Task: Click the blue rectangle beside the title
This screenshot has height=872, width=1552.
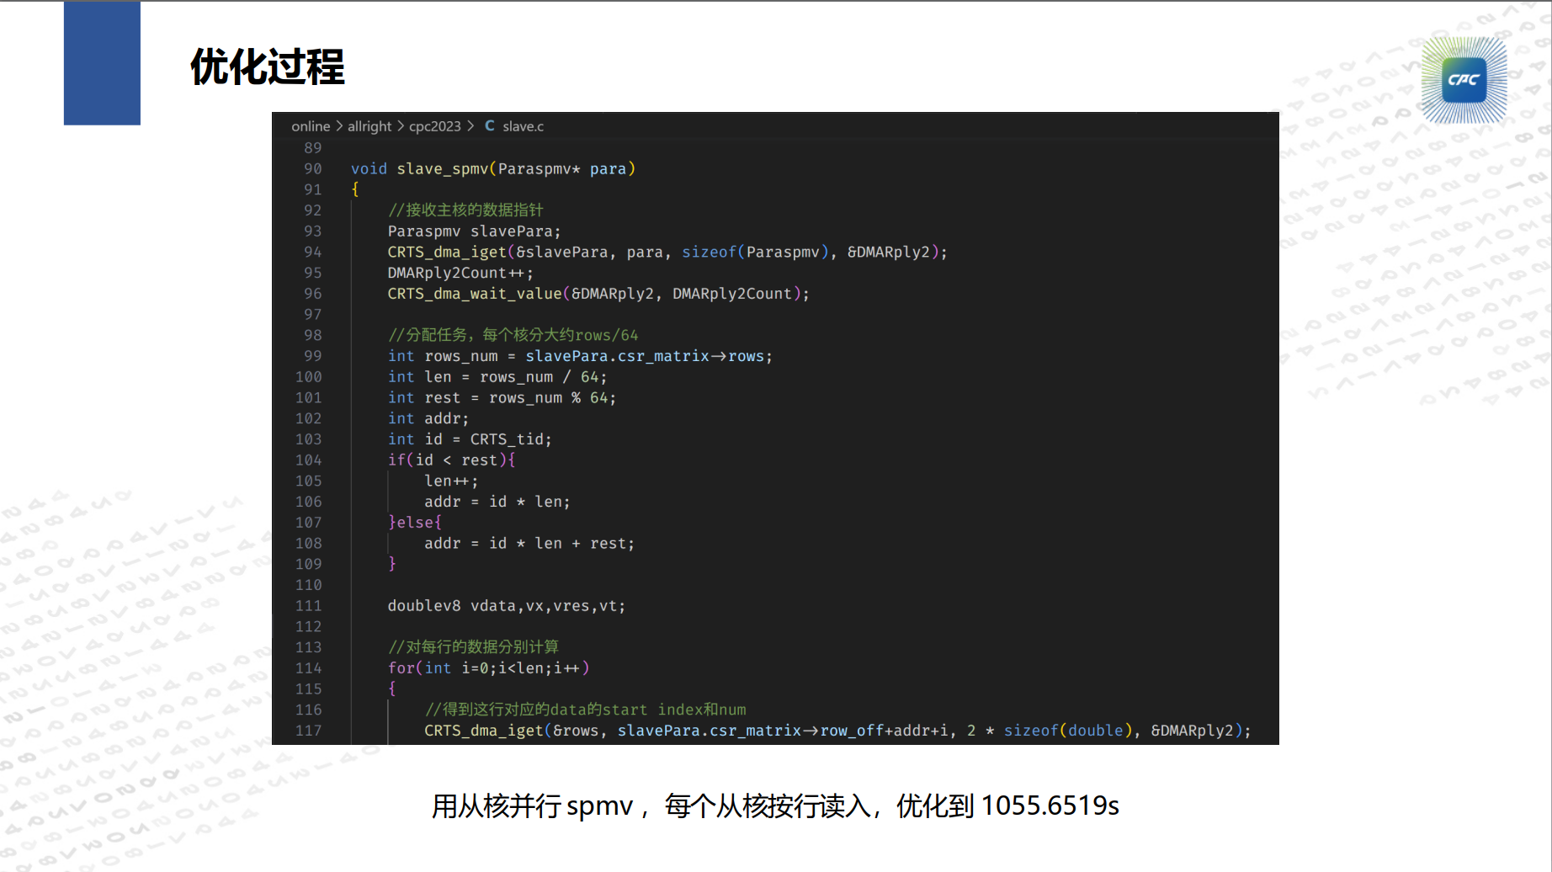Action: pyautogui.click(x=102, y=63)
